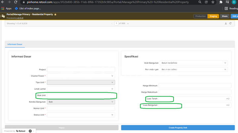Image resolution: width=238 pixels, height=133 pixels.
Task: Open the List of index page bookmark
Action: [28, 9]
